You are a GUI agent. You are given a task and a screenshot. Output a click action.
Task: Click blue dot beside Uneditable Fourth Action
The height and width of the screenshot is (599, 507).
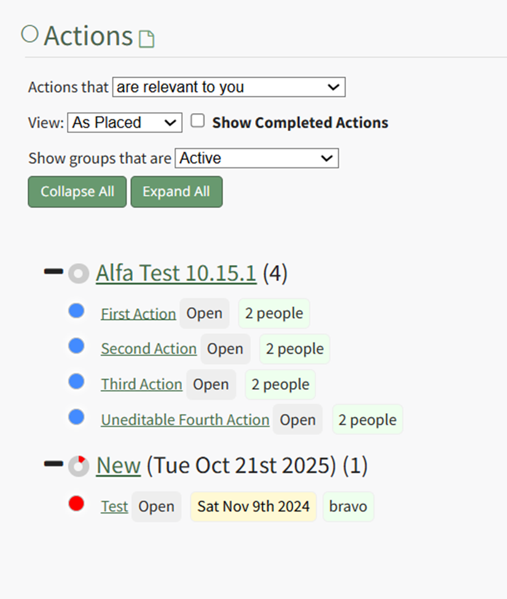pos(76,418)
